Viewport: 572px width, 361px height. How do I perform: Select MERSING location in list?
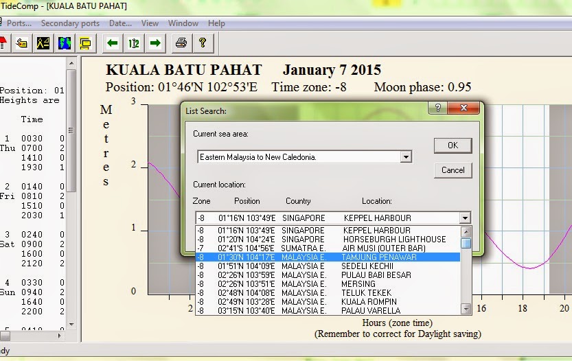pos(328,284)
